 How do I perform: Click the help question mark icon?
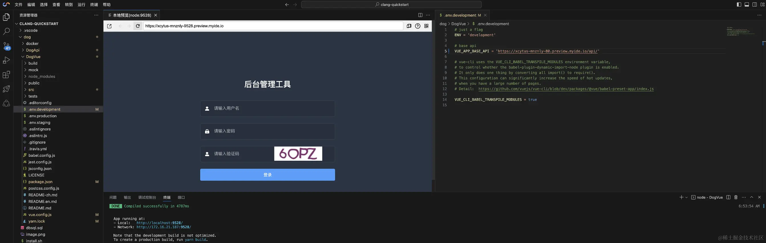tap(418, 26)
